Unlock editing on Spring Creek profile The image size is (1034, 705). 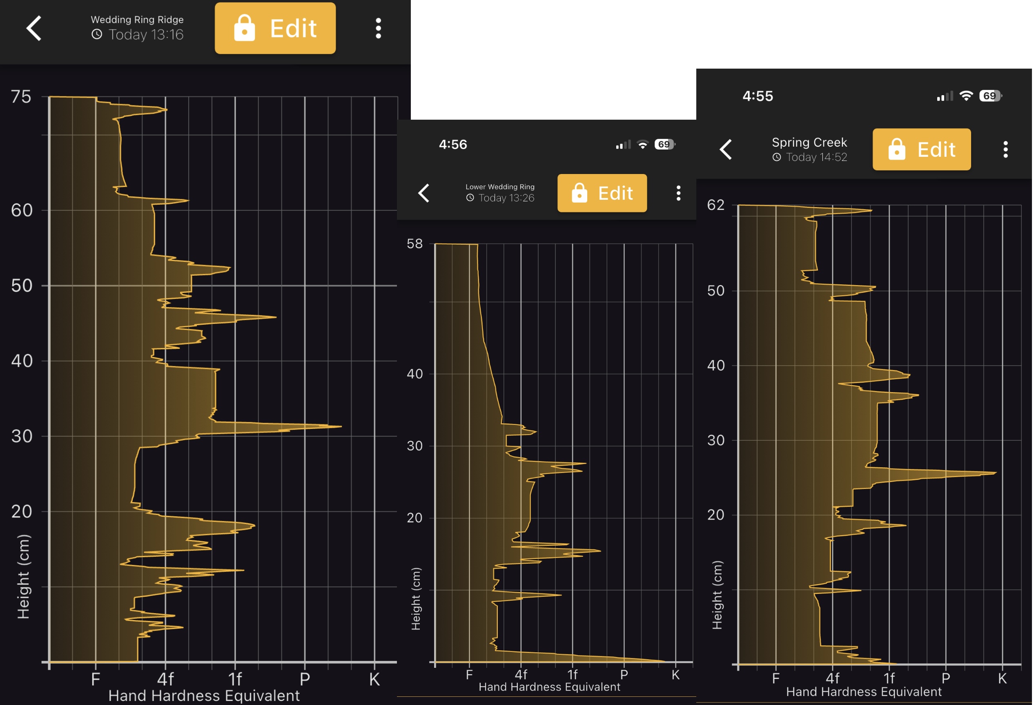(921, 149)
